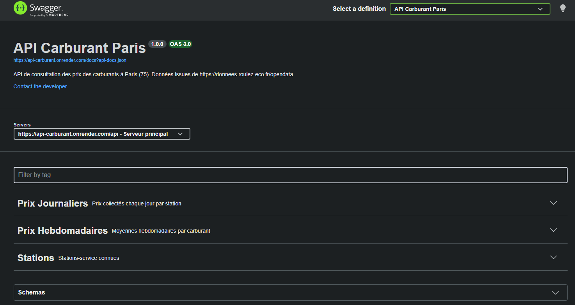This screenshot has height=305, width=575.
Task: Click 'Moyennes hebdomadaires par carburant' text
Action: [x=161, y=231]
